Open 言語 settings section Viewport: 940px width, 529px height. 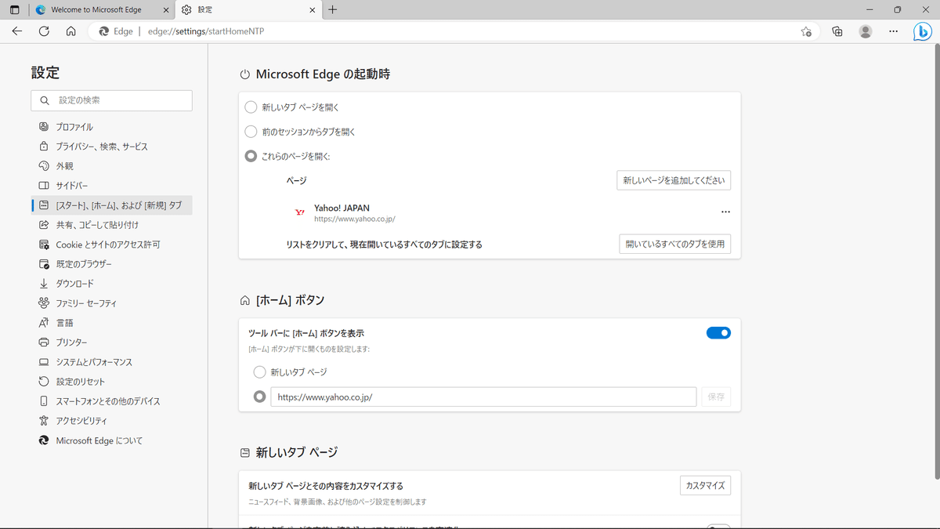(x=111, y=323)
